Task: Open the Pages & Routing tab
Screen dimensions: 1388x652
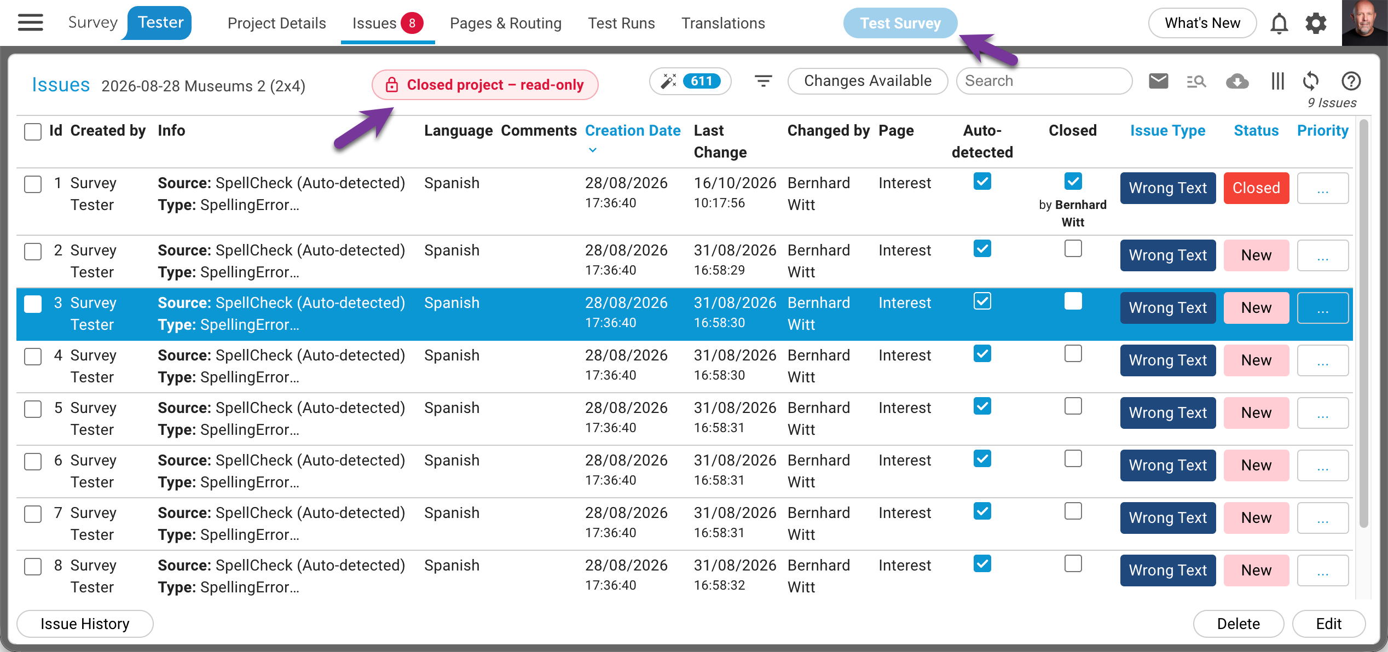Action: coord(506,24)
